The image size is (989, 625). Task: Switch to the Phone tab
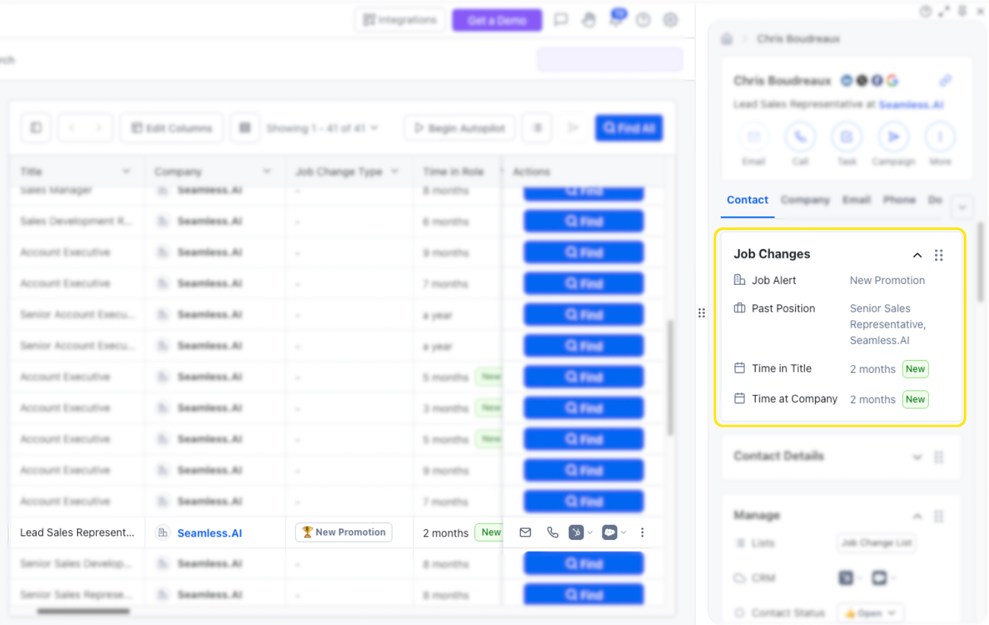tap(899, 200)
